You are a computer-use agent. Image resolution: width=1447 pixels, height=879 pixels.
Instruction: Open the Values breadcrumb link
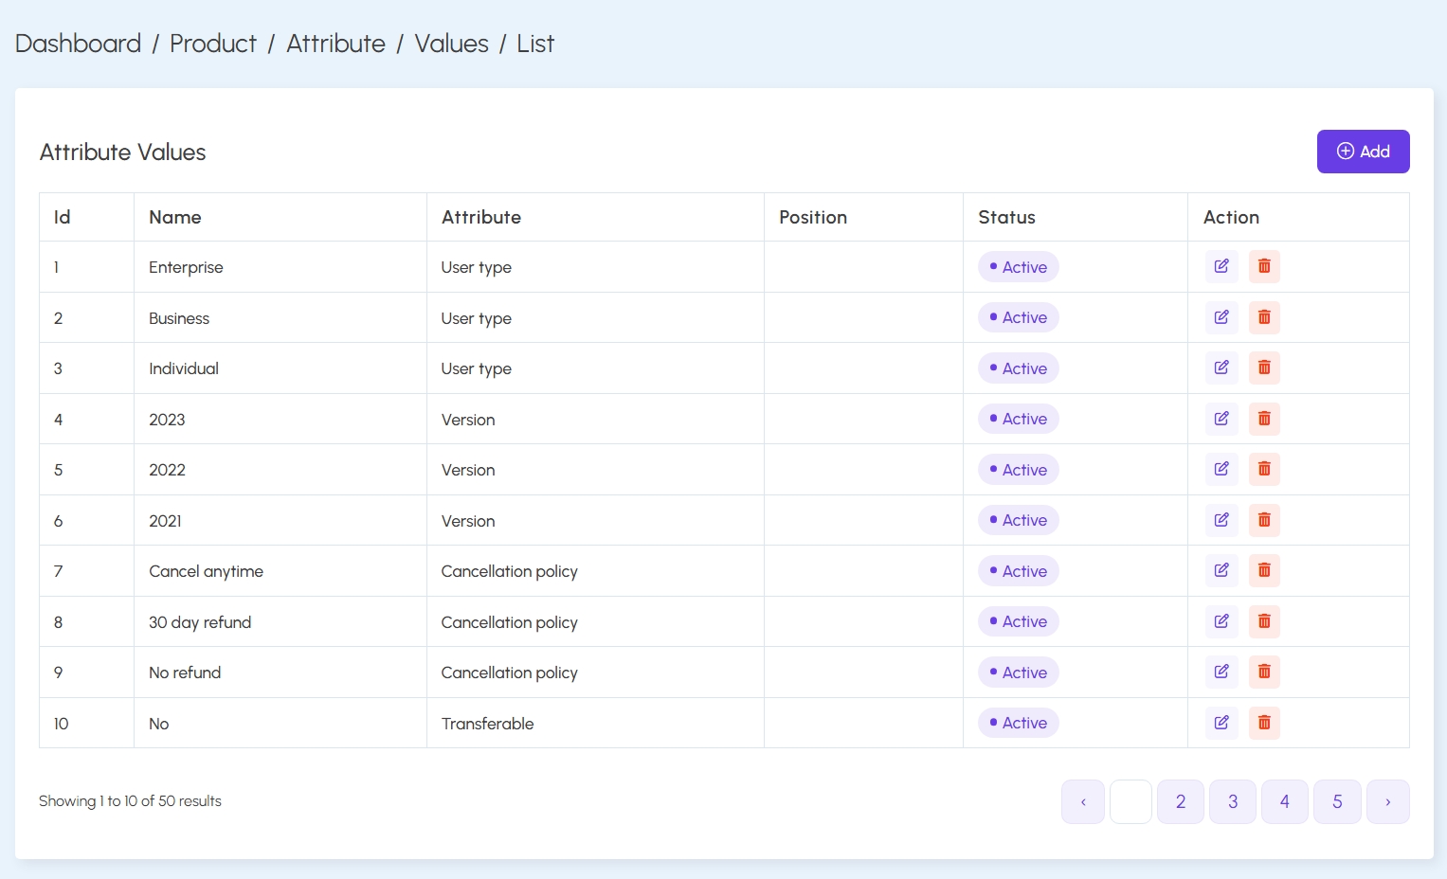[x=452, y=44]
